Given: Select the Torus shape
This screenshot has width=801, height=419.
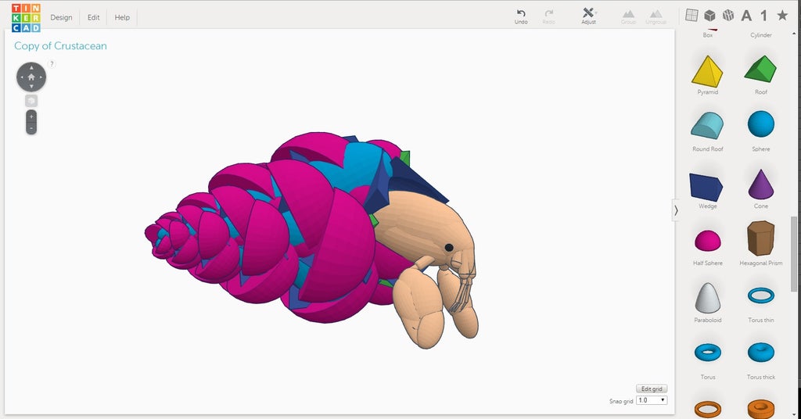Looking at the screenshot, I should pyautogui.click(x=707, y=352).
